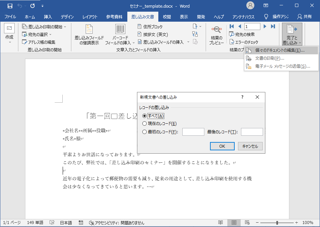Open the 宛先の選択 dropdown
Viewport: 320px width, 227px height.
pyautogui.click(x=50, y=34)
